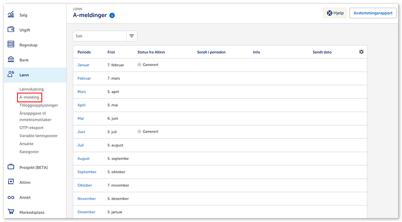
Task: Click the Salg chart icon in sidebar
Action: (x=11, y=15)
